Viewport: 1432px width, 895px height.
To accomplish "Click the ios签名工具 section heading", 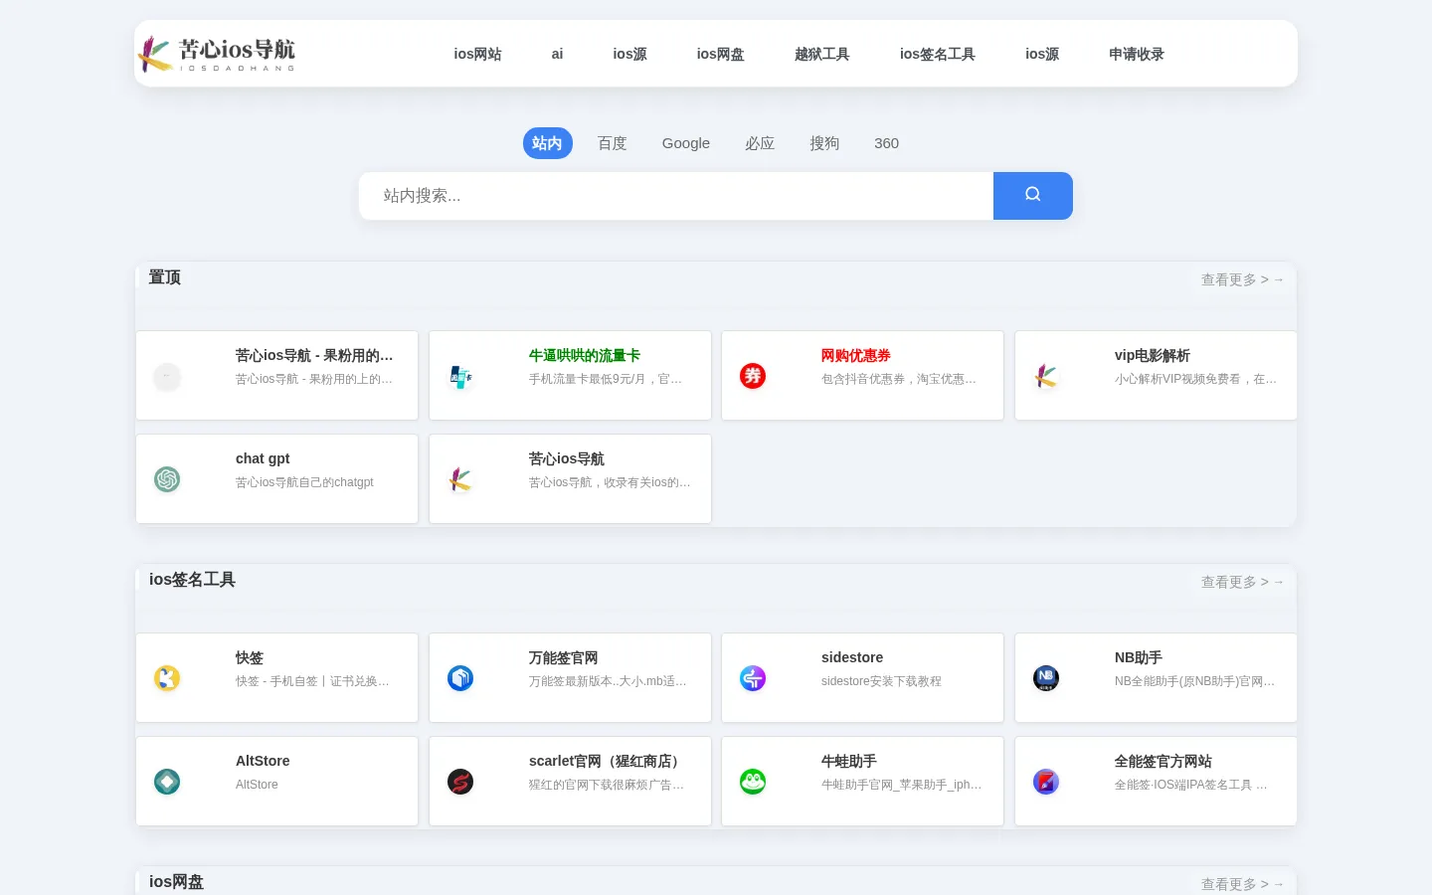I will [192, 580].
